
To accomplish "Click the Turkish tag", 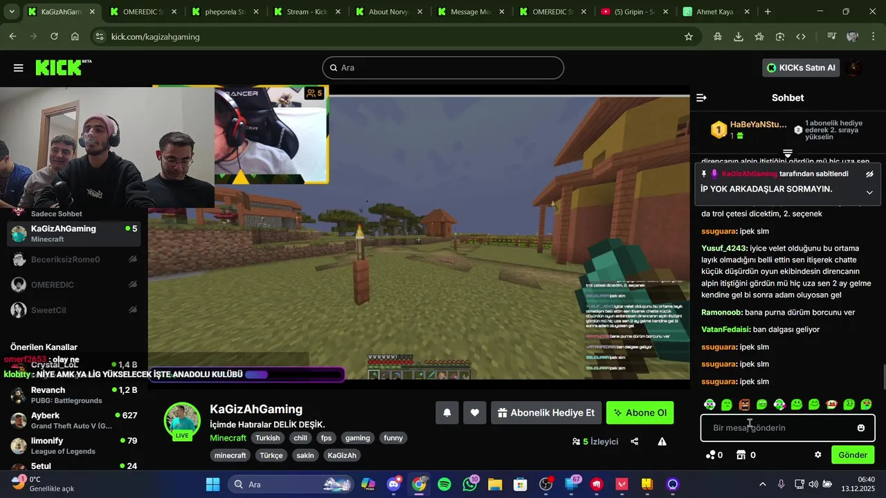I will coord(267,438).
